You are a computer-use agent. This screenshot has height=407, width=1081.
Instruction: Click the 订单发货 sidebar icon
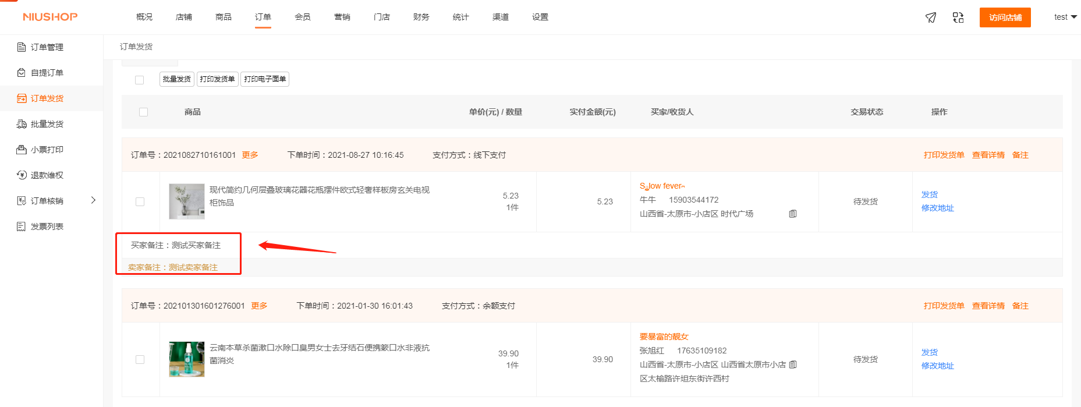point(22,98)
